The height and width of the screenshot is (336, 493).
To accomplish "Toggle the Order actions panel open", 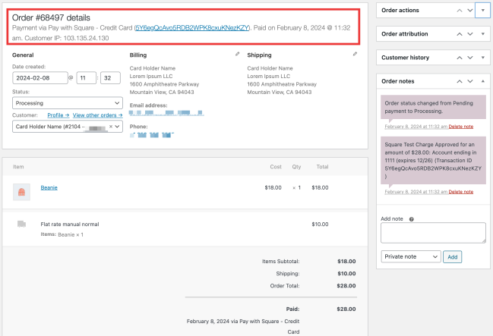I will (483, 11).
